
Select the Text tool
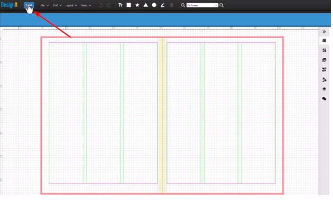point(120,5)
